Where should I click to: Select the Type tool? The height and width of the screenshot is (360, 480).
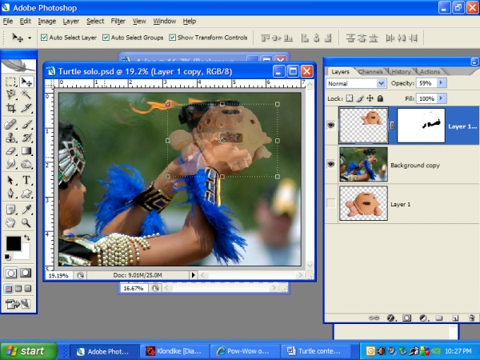tap(26, 180)
